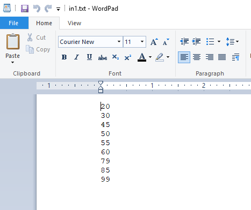Click the line containing 85

(105, 170)
